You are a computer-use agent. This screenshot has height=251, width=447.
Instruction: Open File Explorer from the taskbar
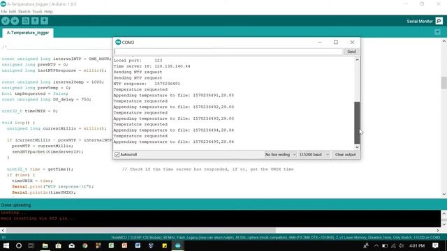pos(45,245)
